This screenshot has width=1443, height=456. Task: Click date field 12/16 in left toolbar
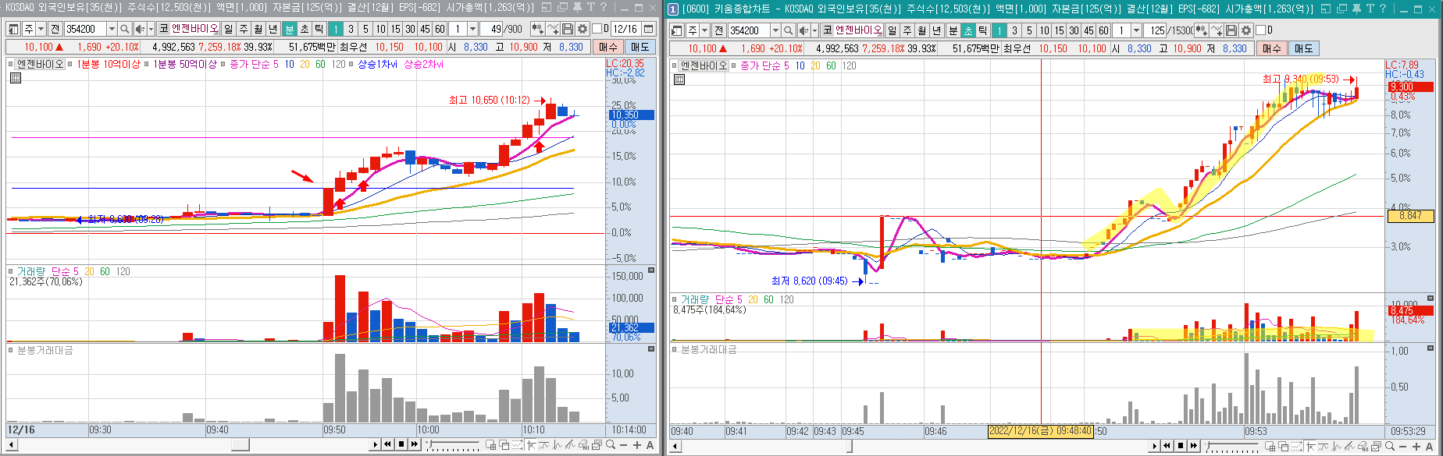(x=625, y=29)
